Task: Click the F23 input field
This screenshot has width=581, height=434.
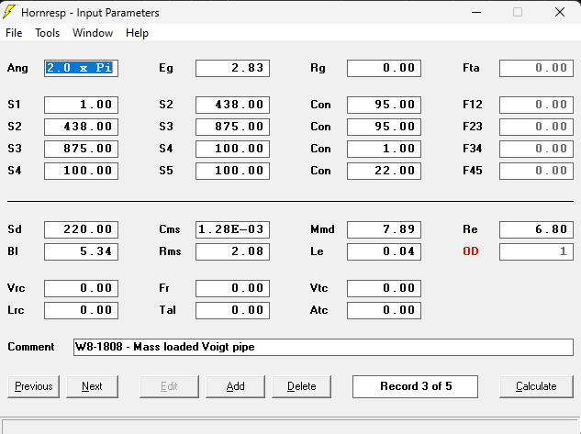Action: pyautogui.click(x=537, y=127)
